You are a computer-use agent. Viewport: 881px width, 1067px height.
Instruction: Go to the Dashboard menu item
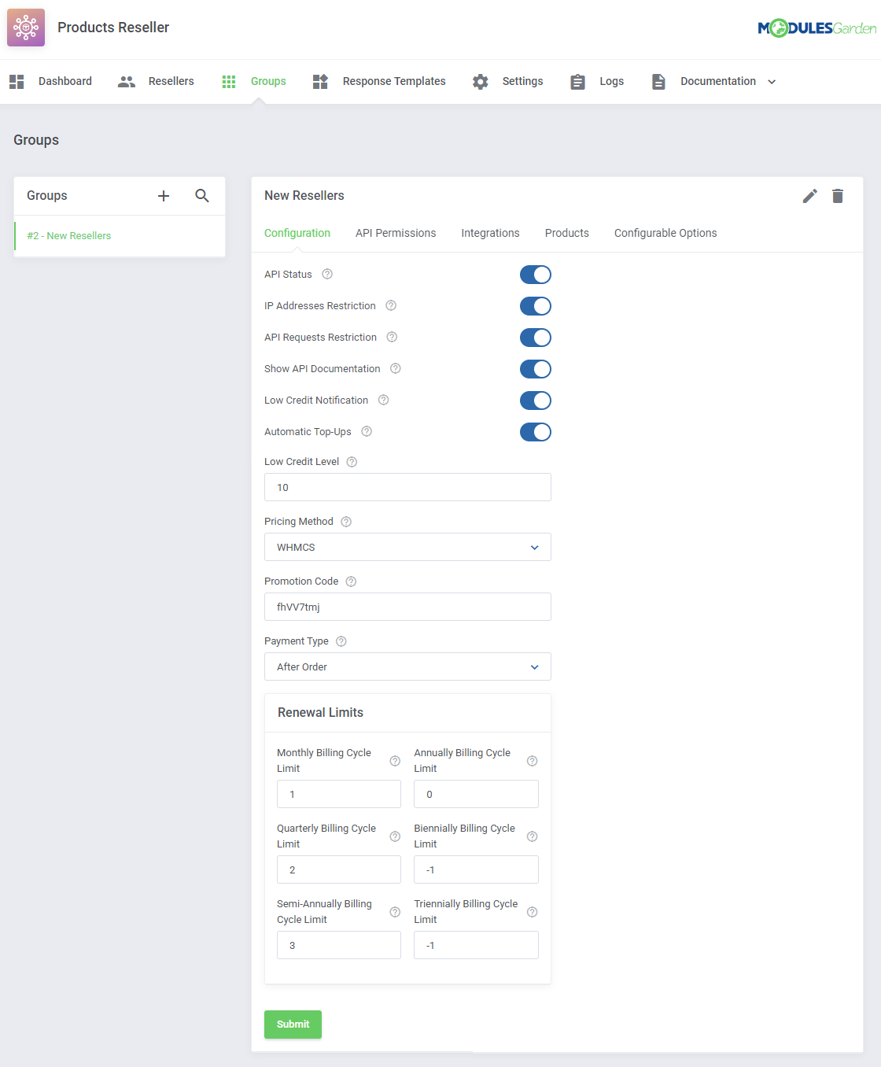tap(65, 82)
